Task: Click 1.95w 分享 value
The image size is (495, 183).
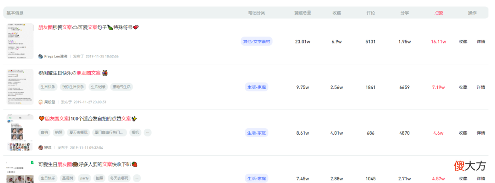Action: (405, 42)
